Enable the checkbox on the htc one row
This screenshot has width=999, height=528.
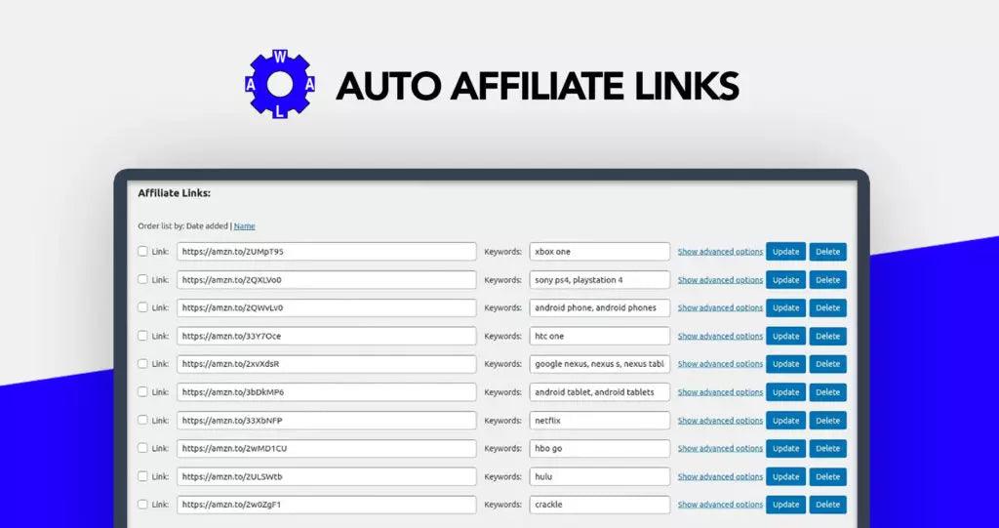(x=142, y=336)
